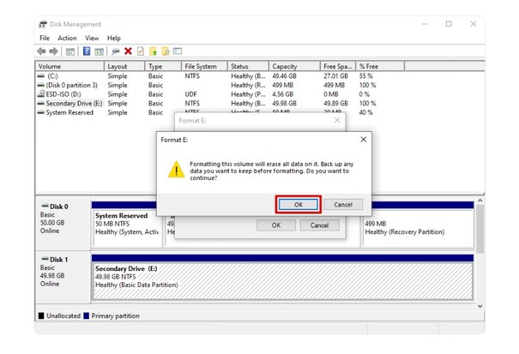Click the Properties checkmark toolbar icon

141,51
